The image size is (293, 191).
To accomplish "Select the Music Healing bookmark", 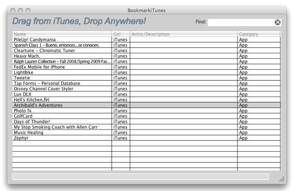I will coord(146,132).
